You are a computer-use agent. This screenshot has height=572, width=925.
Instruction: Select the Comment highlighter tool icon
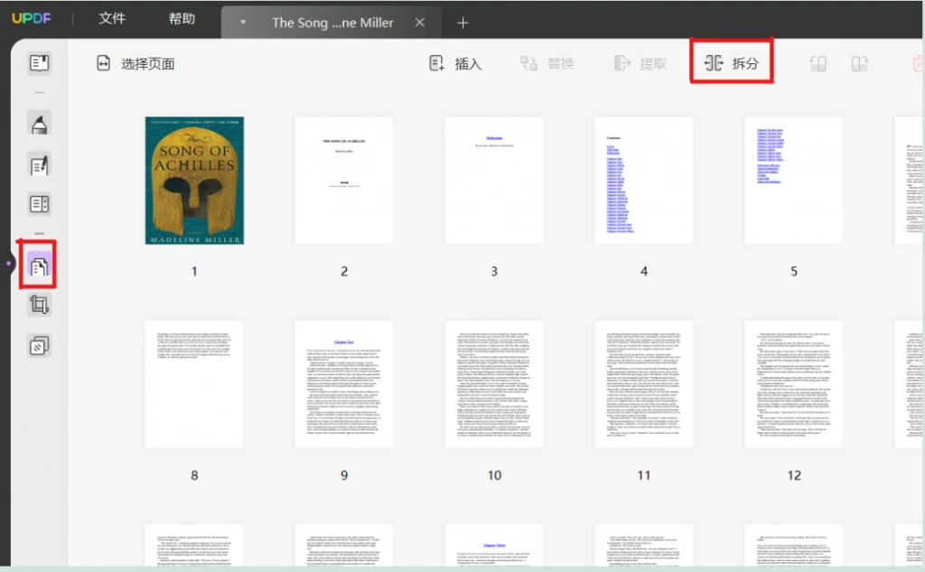click(x=39, y=124)
